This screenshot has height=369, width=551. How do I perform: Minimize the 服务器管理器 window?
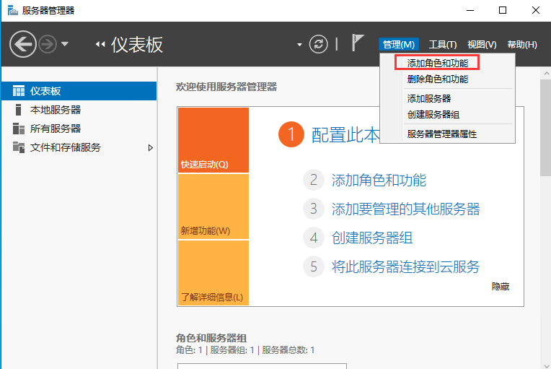(470, 10)
